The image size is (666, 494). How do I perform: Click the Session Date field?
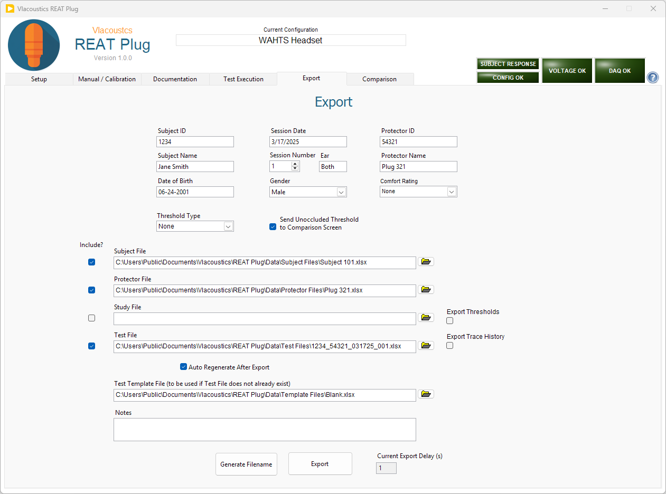[308, 141]
